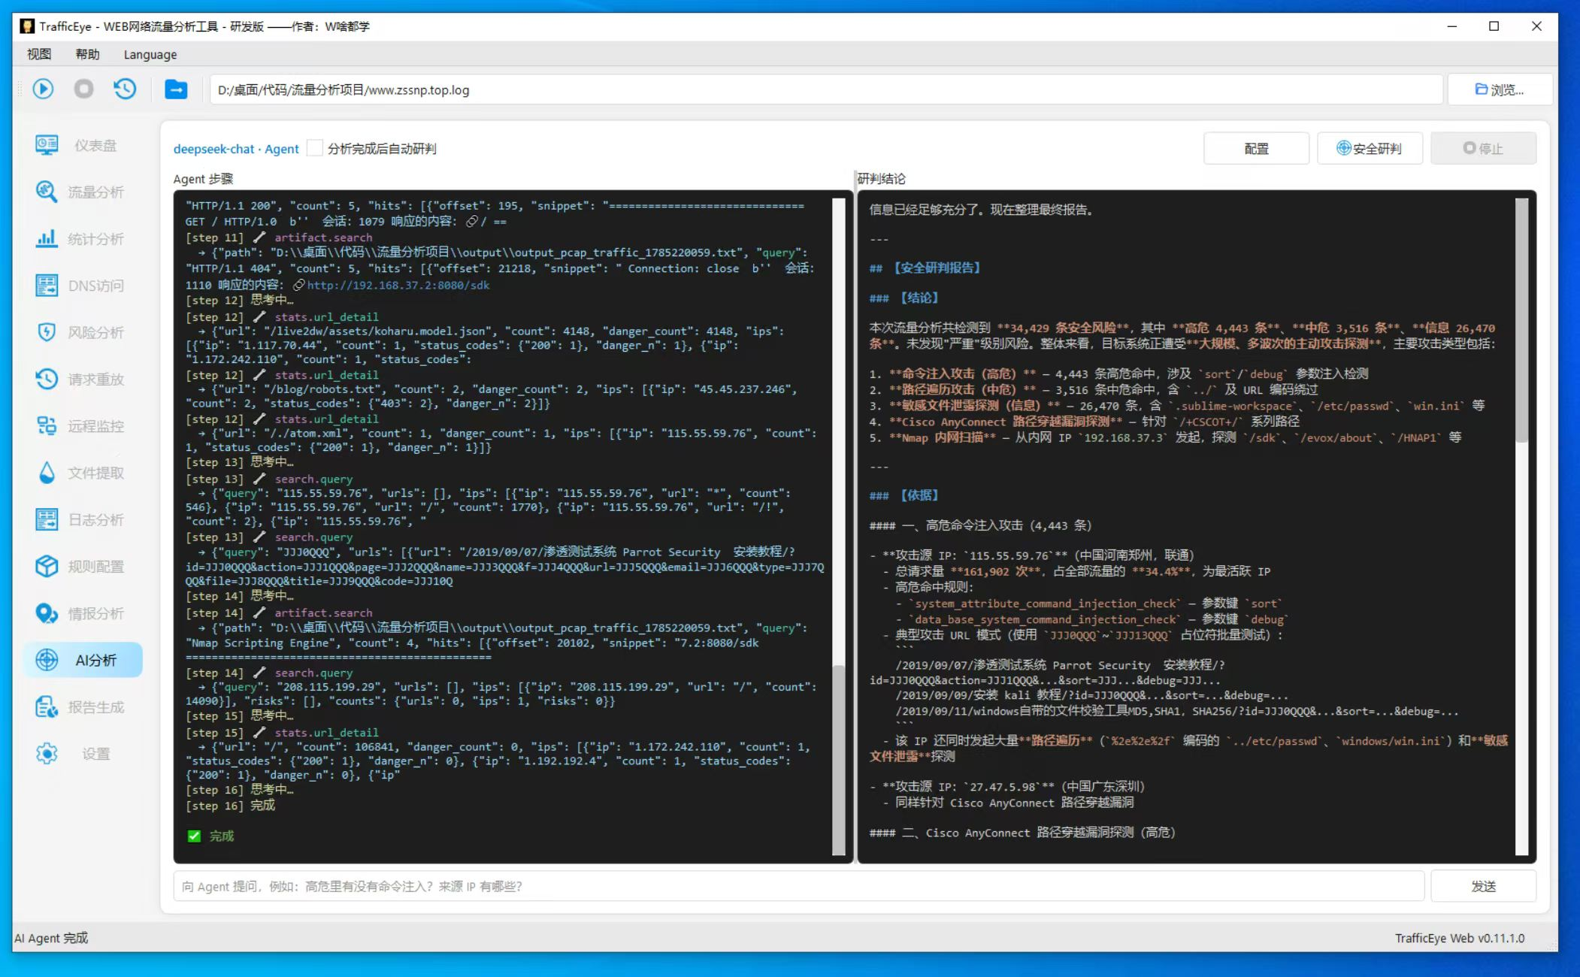Image resolution: width=1580 pixels, height=977 pixels.
Task: Toggle 分析完成后自动研判 checkbox
Action: (315, 148)
